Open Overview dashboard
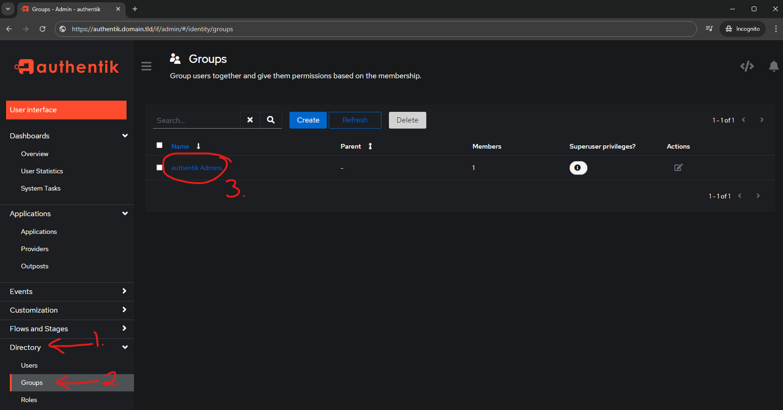Image resolution: width=783 pixels, height=410 pixels. pyautogui.click(x=35, y=154)
